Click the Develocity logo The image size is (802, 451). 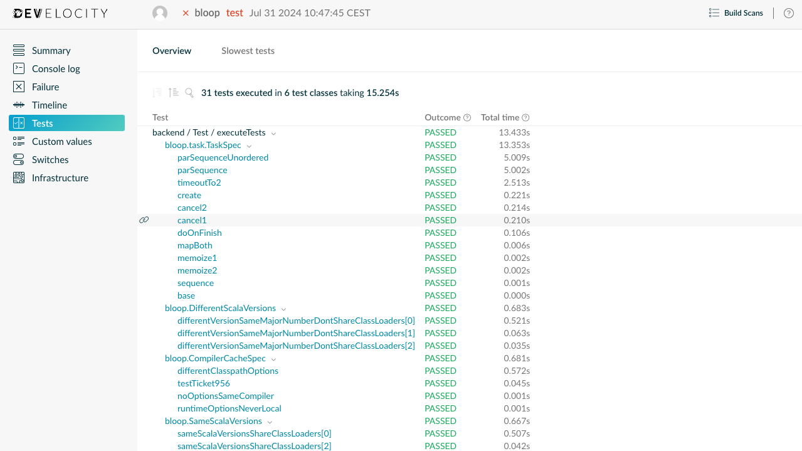coord(60,13)
